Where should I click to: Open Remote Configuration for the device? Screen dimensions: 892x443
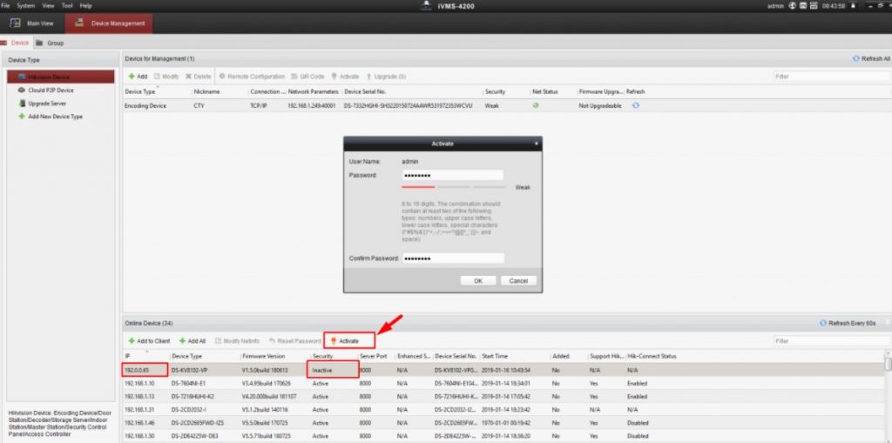252,77
